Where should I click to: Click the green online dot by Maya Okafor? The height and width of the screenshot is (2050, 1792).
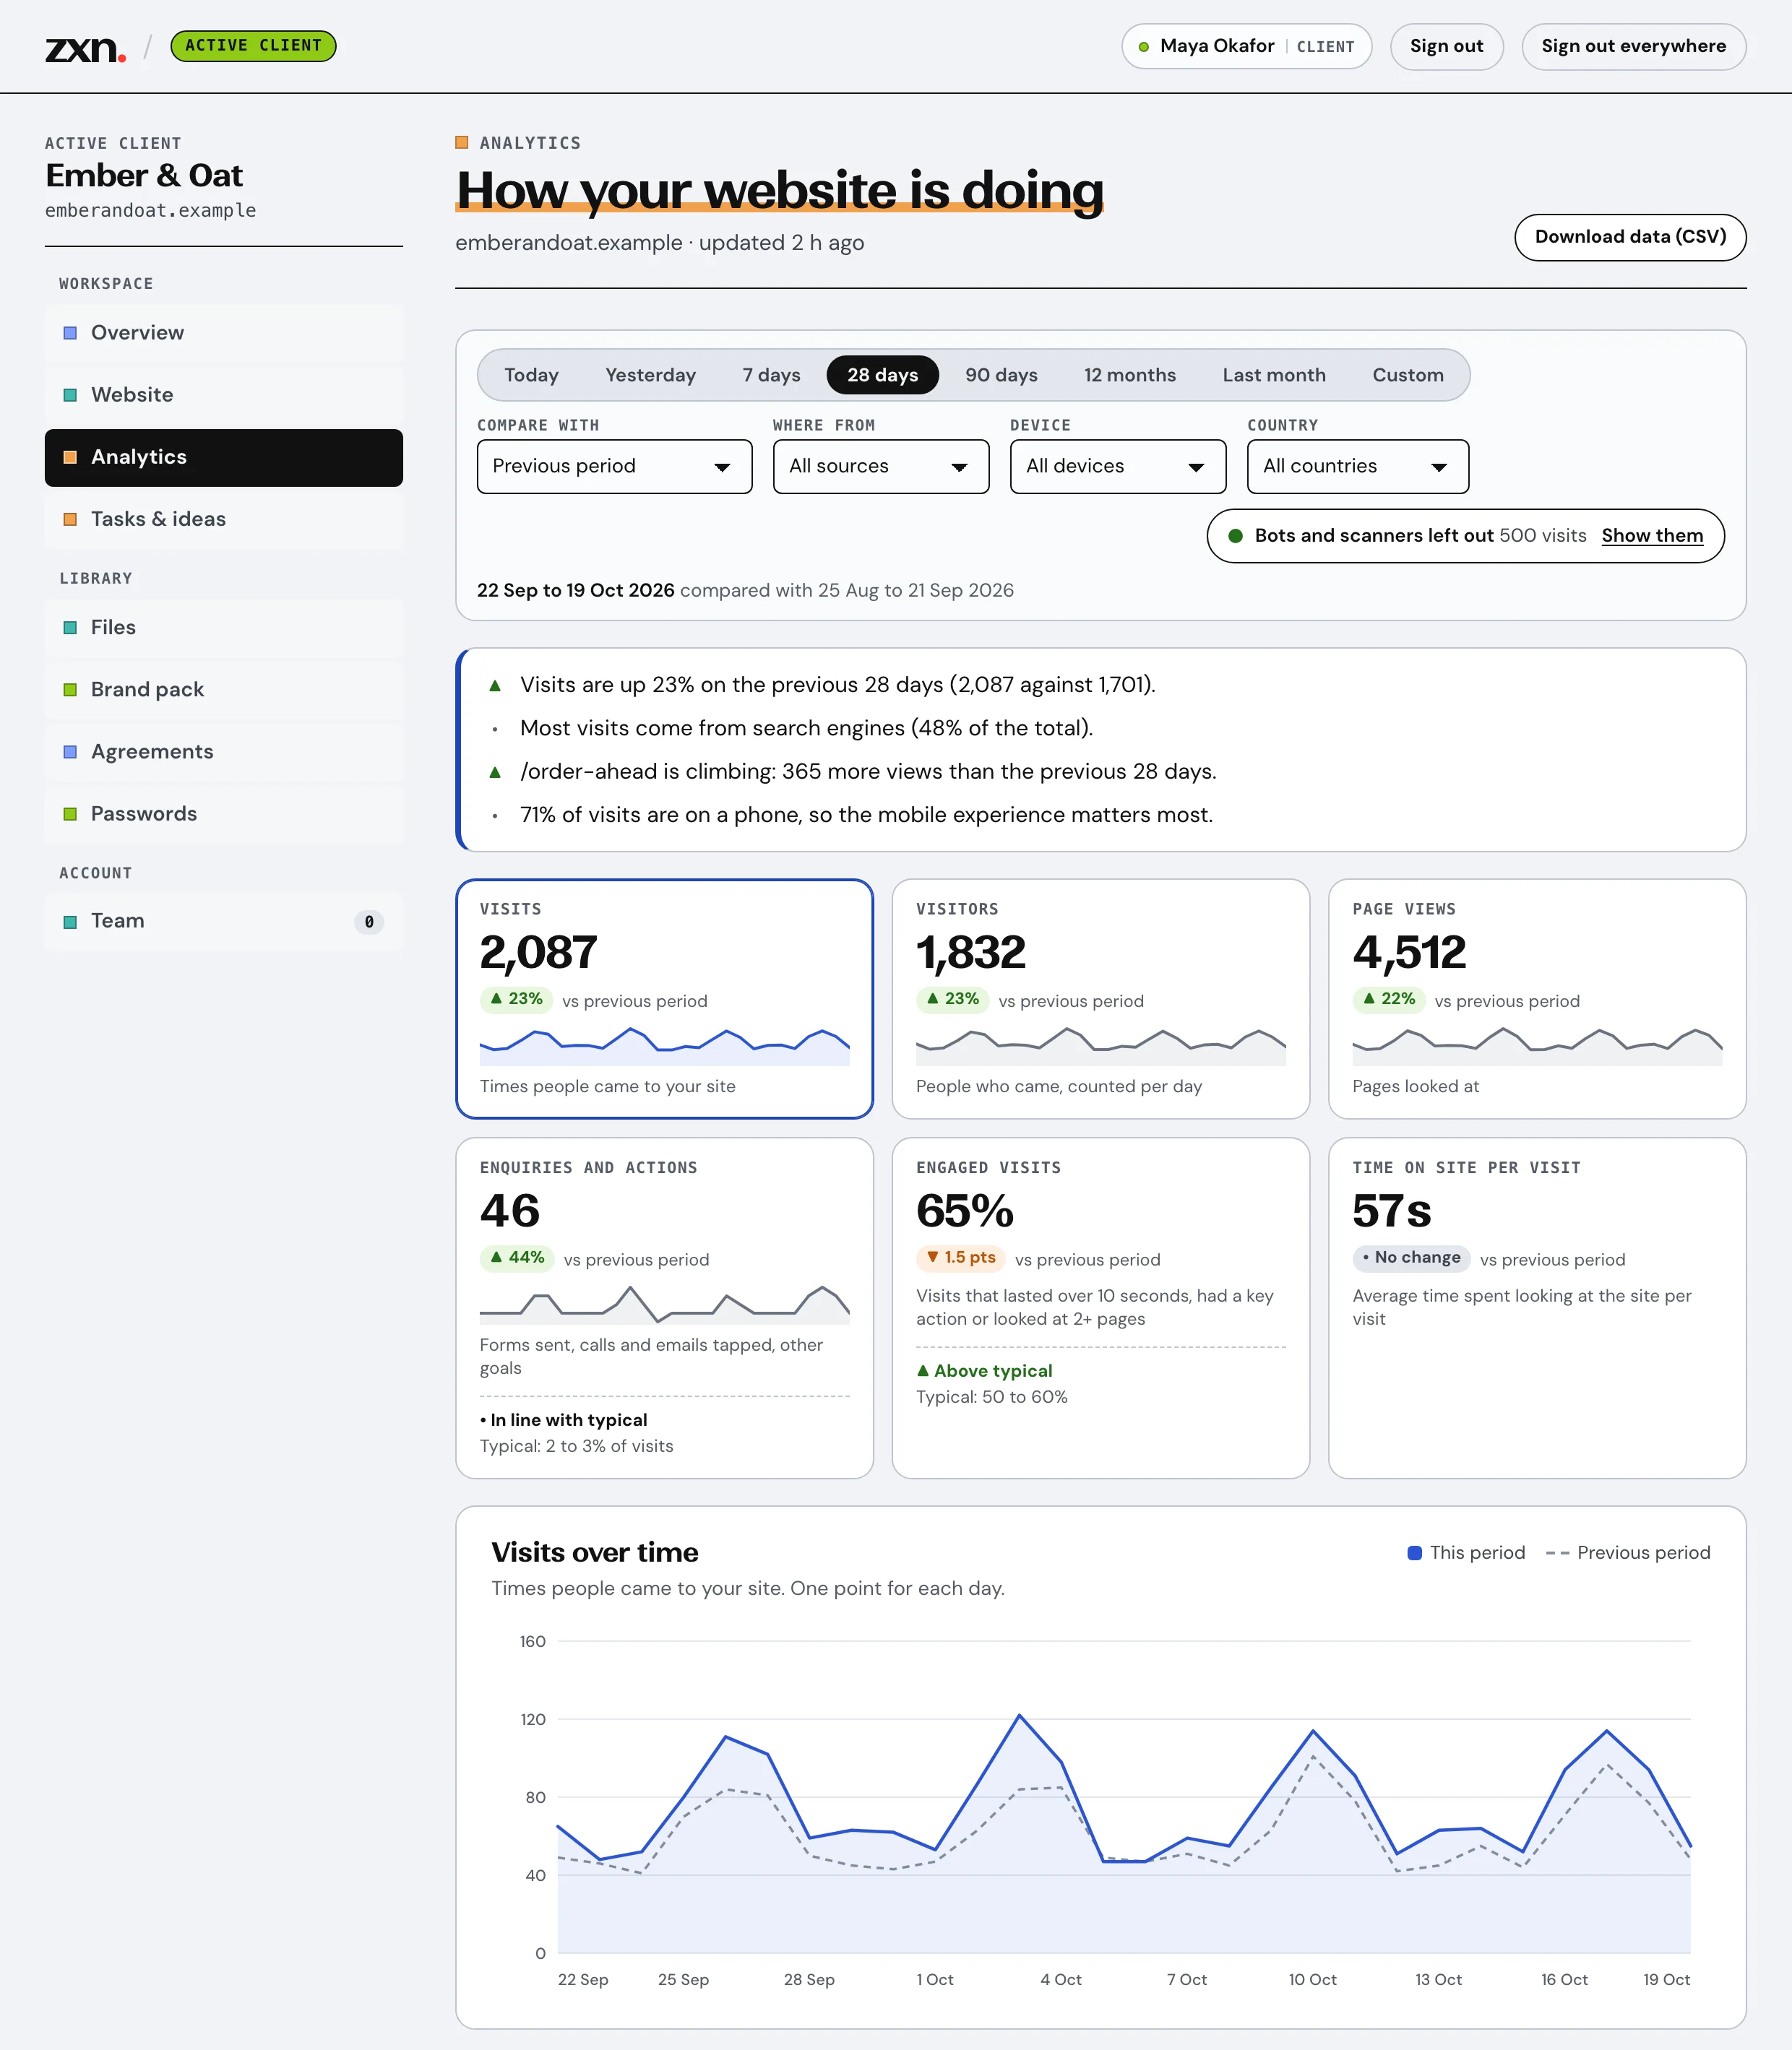coord(1143,47)
